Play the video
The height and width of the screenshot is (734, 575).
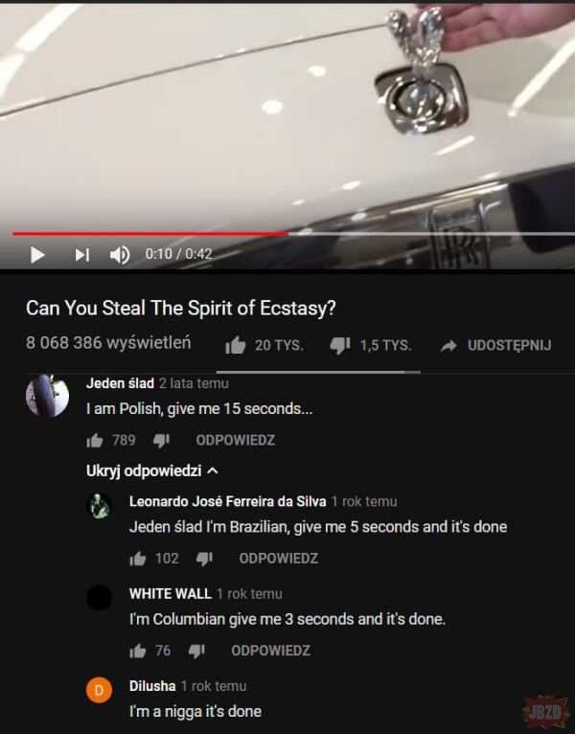[x=37, y=255]
